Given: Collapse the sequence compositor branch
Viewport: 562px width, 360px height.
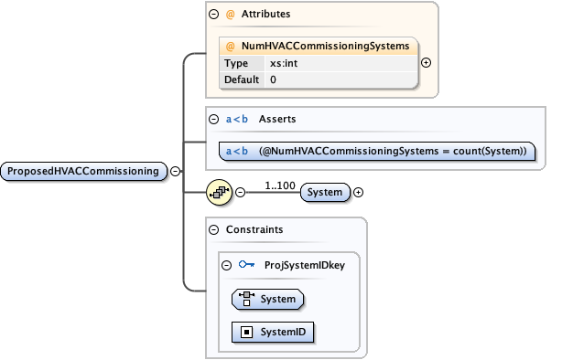Looking at the screenshot, I should [x=241, y=192].
